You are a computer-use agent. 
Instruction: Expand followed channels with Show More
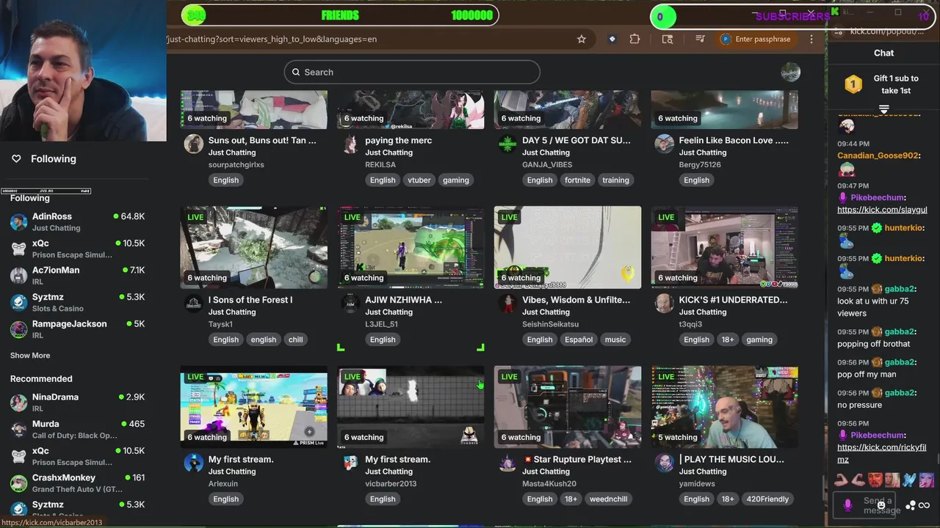pos(30,356)
